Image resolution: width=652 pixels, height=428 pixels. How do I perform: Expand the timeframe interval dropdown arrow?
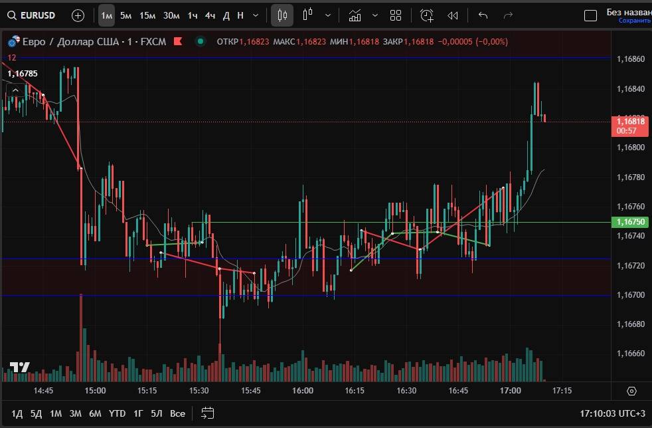pos(256,15)
